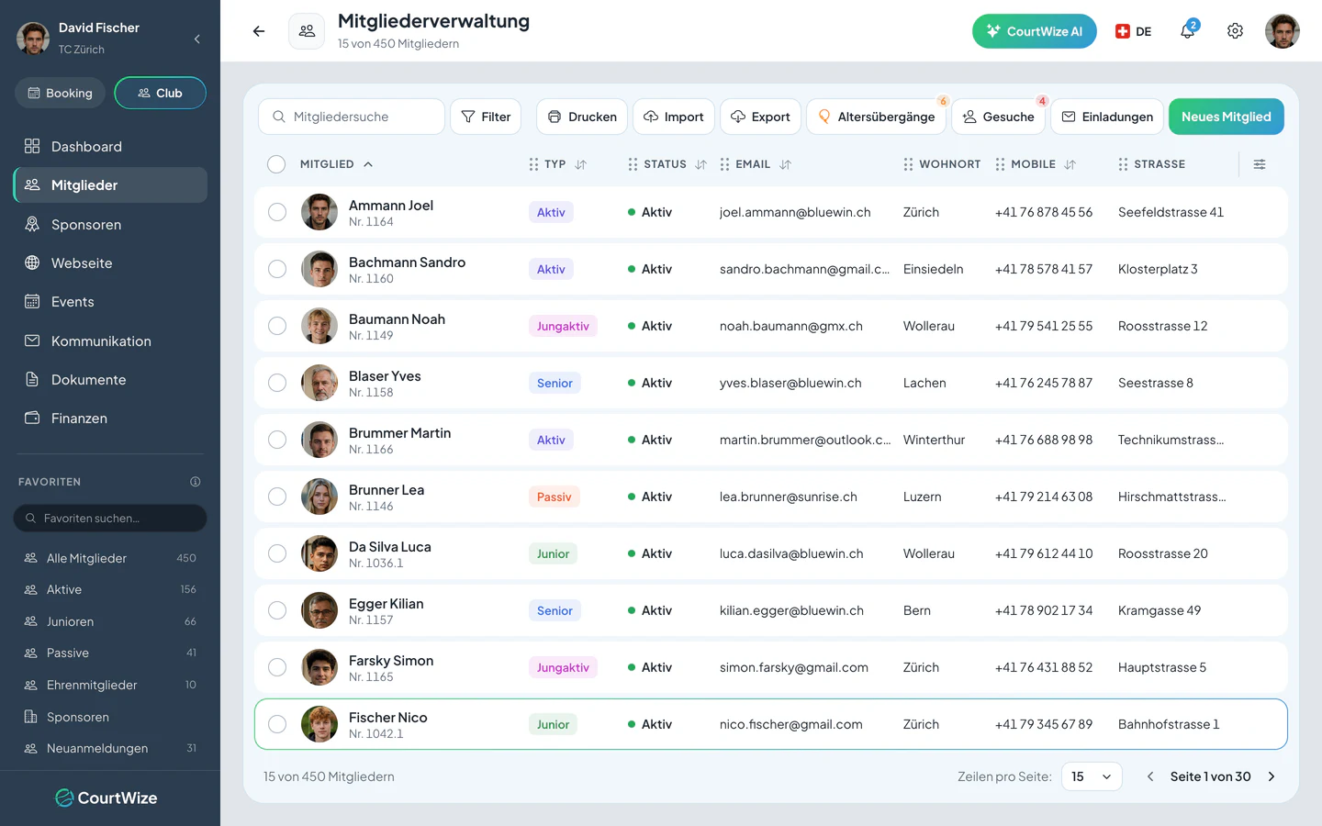Image resolution: width=1322 pixels, height=826 pixels.
Task: Open Dashboard in the sidebar
Action: [x=110, y=147]
